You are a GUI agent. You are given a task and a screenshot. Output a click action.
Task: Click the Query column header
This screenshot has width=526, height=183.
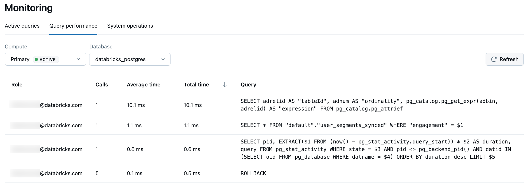click(248, 85)
